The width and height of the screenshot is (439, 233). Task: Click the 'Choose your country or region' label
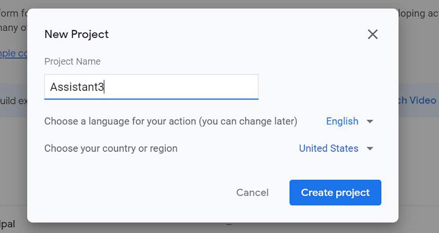(x=111, y=148)
